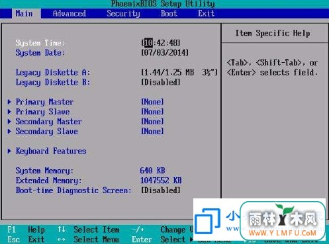Expand the Secondary Master submenu arrow
The height and width of the screenshot is (244, 329).
[x=9, y=122]
